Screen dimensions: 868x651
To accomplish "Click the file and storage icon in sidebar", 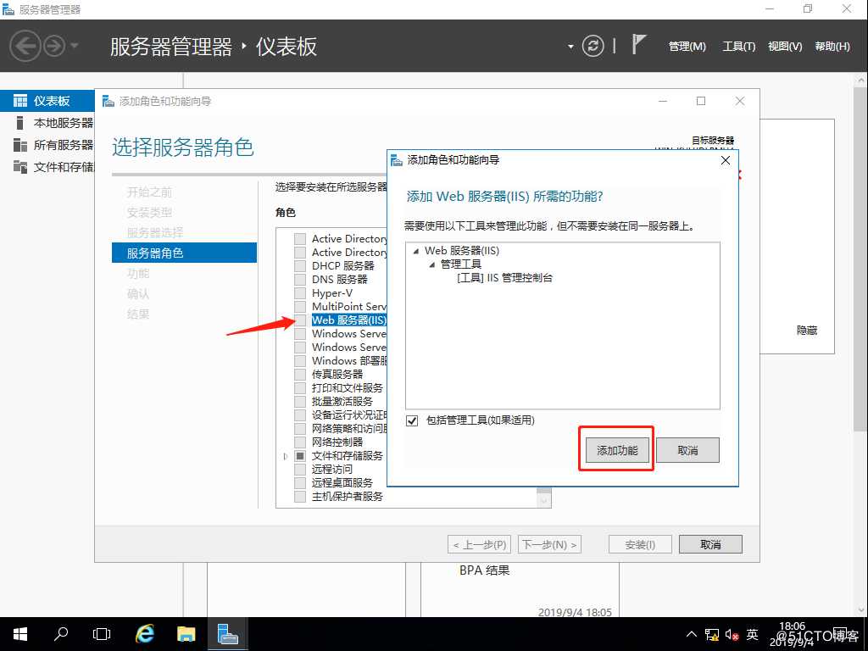I will tap(20, 167).
